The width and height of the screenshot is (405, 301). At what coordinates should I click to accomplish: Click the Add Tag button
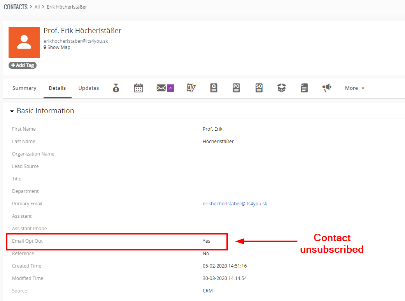(x=23, y=65)
